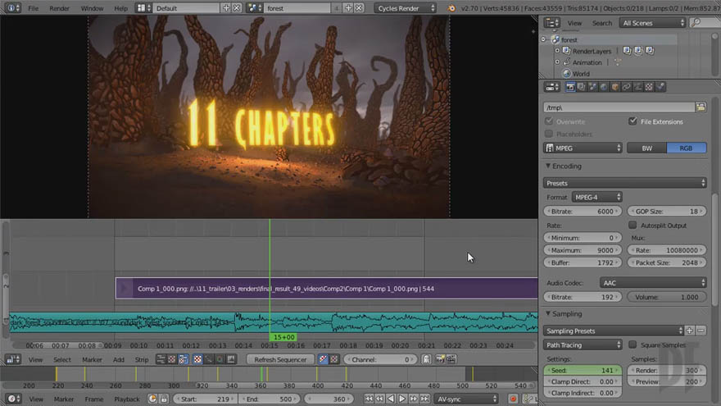Open the MPEG-4 Format dropdown
The image size is (721, 406).
point(596,197)
